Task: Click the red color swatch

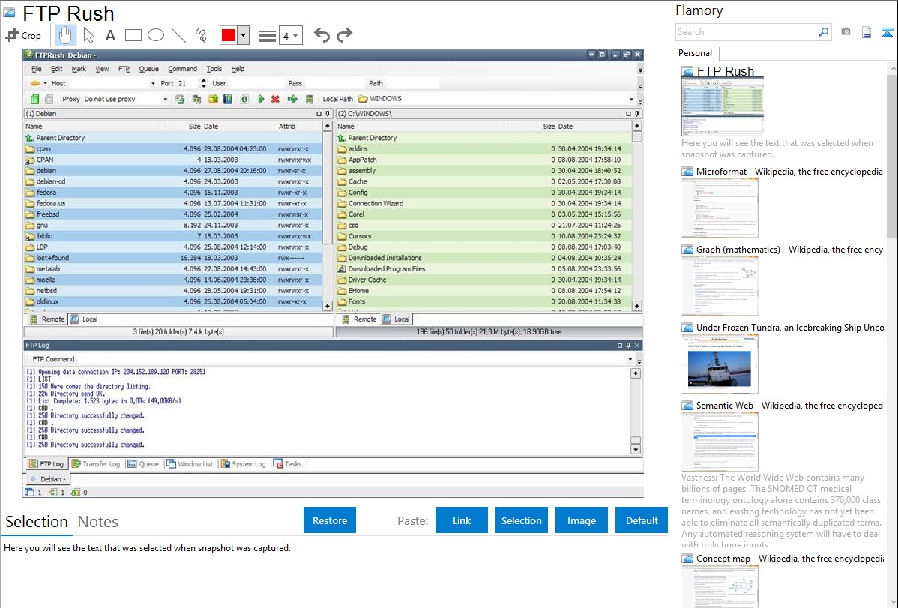Action: (x=229, y=35)
